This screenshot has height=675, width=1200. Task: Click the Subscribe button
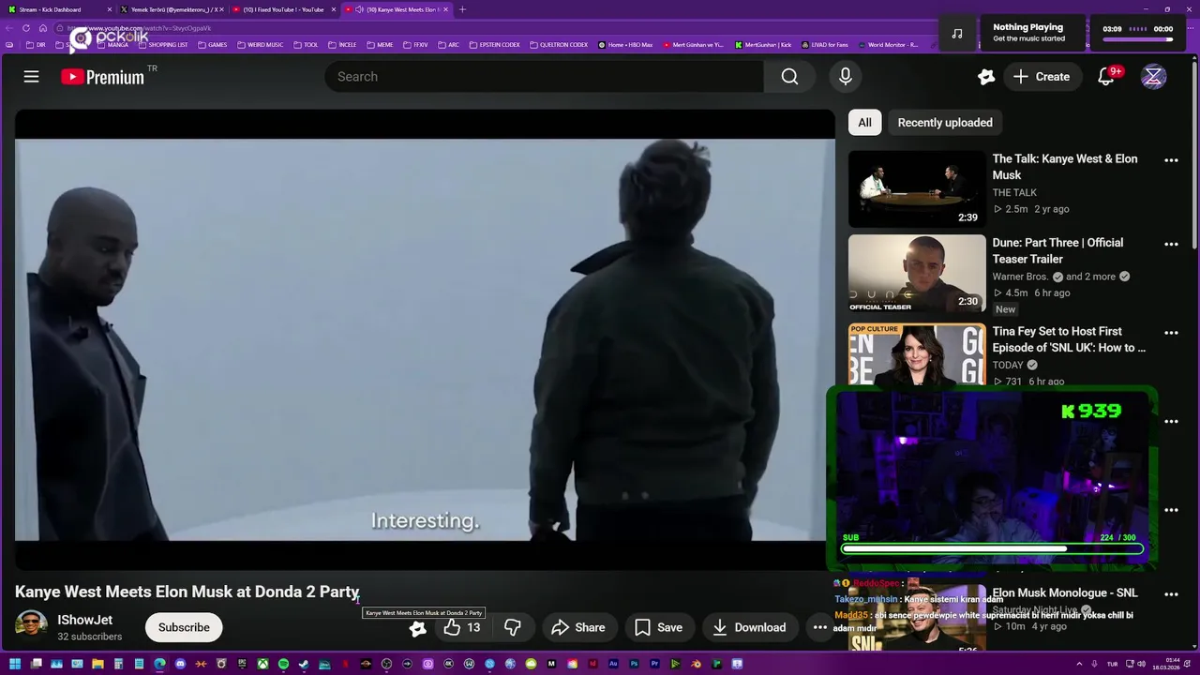(x=184, y=627)
